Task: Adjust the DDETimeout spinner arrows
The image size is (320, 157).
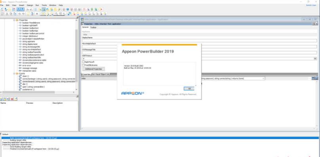Action: point(315,58)
